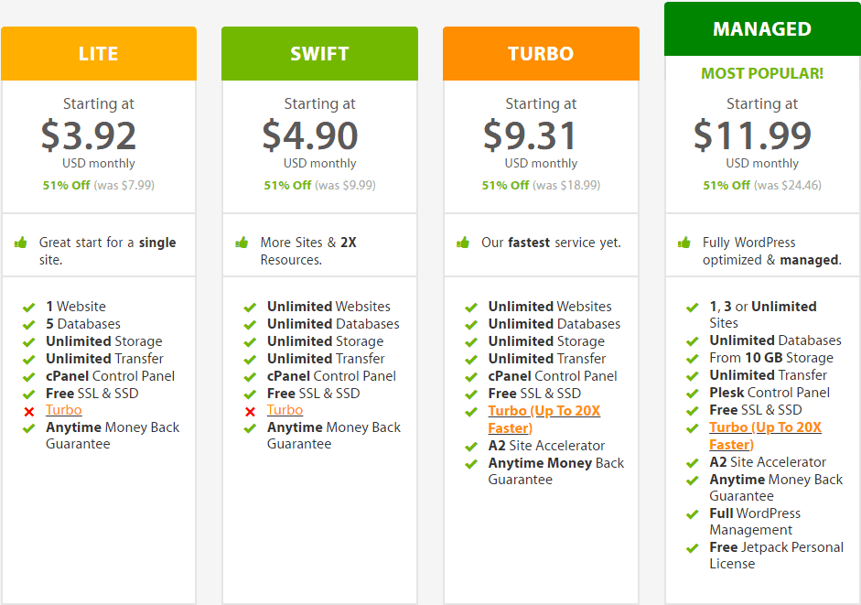
Task: Open Turbo (Up To 20X Faster) link in MANAGED plan
Action: 766,436
